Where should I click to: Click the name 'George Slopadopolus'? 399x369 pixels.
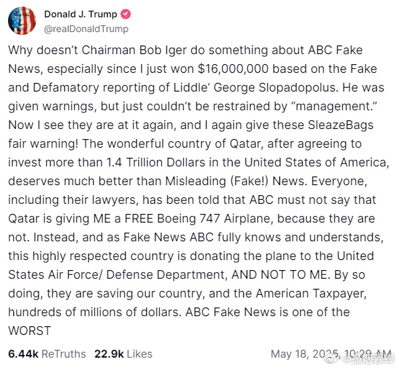(276, 88)
